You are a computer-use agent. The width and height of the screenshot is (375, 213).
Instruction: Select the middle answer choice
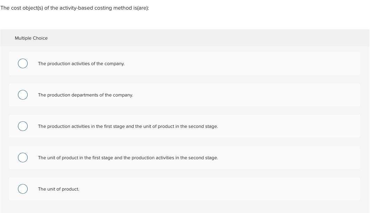[x=184, y=126]
